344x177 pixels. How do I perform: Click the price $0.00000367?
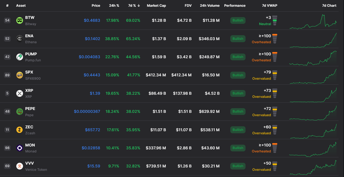point(87,112)
